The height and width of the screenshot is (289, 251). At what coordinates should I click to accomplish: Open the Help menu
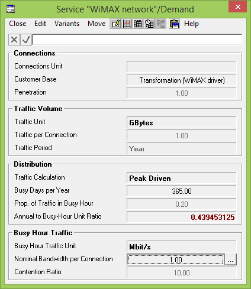tap(191, 24)
